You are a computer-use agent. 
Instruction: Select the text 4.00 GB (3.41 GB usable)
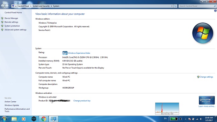pyautogui.click(x=72, y=61)
